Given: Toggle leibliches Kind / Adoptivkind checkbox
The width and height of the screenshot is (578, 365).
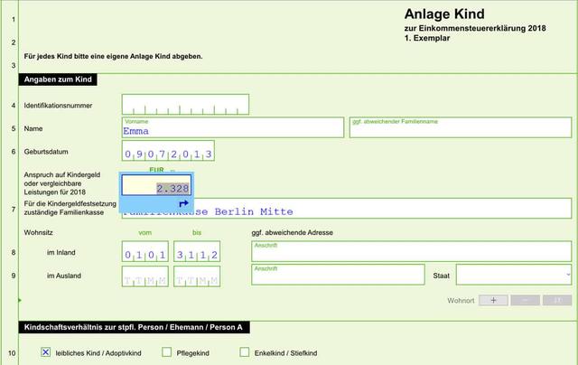Looking at the screenshot, I should [45, 352].
